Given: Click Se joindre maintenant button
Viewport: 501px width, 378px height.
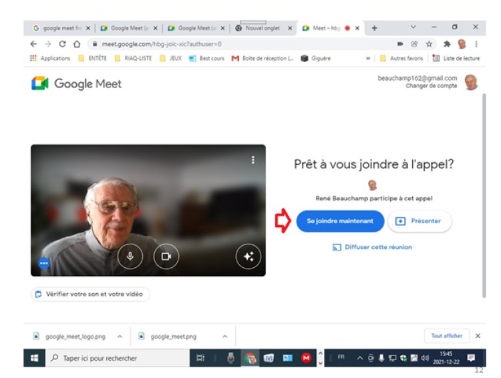Looking at the screenshot, I should pos(340,221).
